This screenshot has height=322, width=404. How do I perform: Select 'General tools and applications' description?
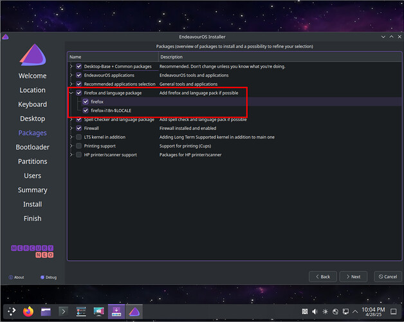pos(188,84)
